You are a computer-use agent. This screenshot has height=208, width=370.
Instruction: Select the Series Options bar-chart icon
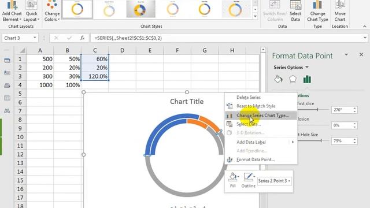307,79
